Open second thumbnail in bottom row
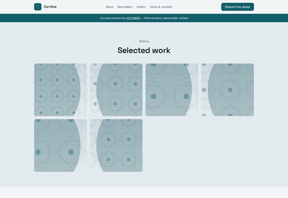This screenshot has width=288, height=198. 116,145
